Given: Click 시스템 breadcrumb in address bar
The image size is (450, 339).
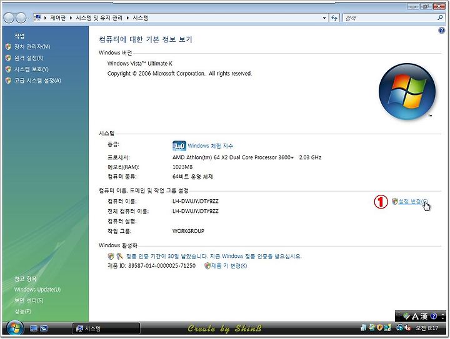Looking at the screenshot, I should (x=141, y=17).
